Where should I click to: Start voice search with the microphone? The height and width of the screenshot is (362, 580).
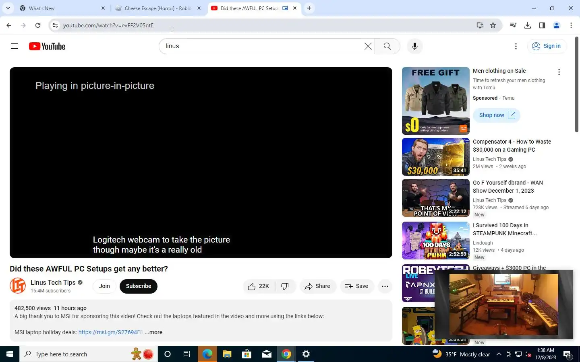point(414,46)
